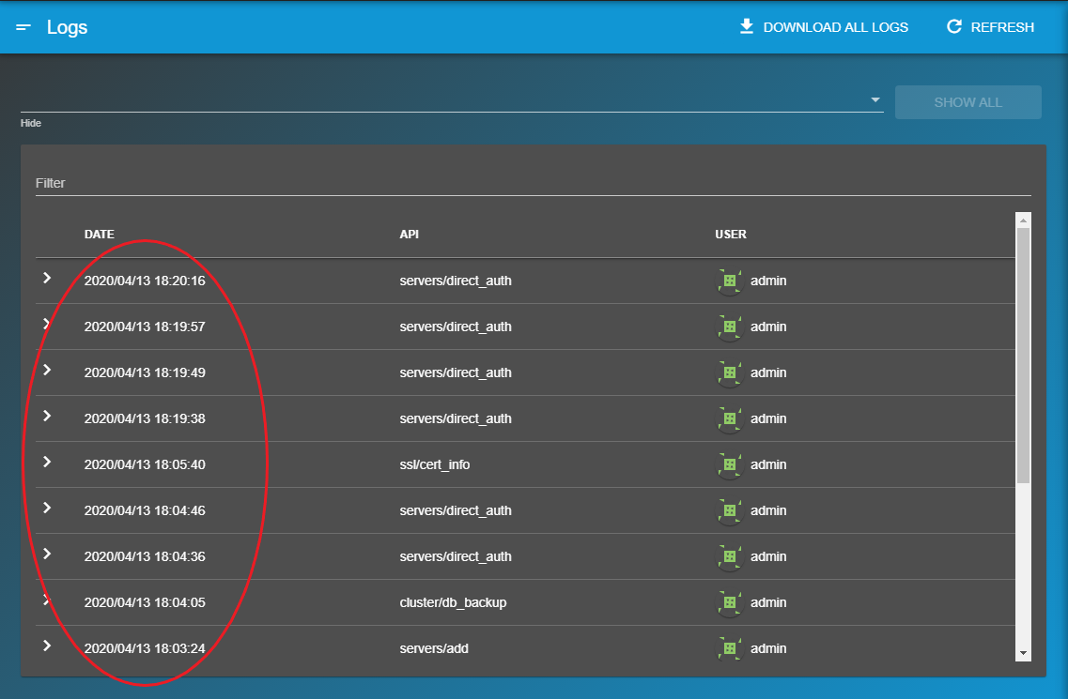
Task: Select date 2020/04/13 18:19:49
Action: click(145, 372)
